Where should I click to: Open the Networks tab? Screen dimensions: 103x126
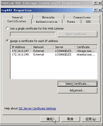(x=48, y=17)
